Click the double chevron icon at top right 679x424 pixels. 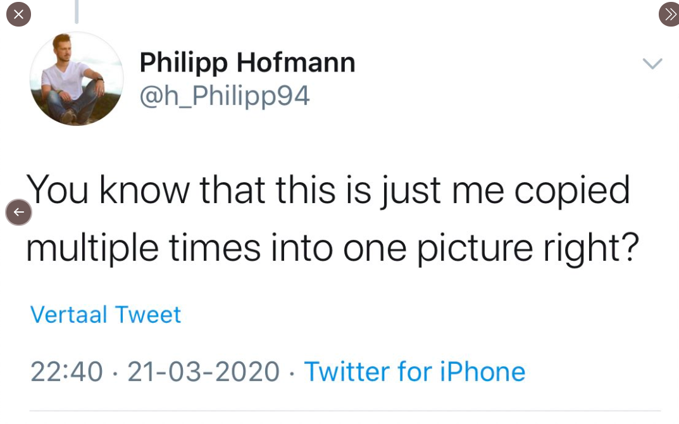click(669, 15)
